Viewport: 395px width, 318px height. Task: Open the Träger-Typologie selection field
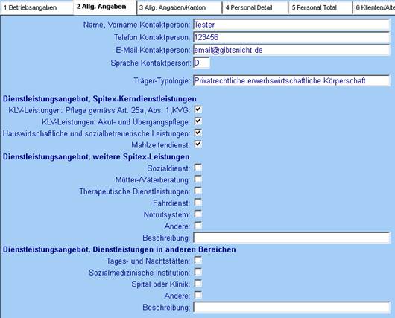[291, 81]
